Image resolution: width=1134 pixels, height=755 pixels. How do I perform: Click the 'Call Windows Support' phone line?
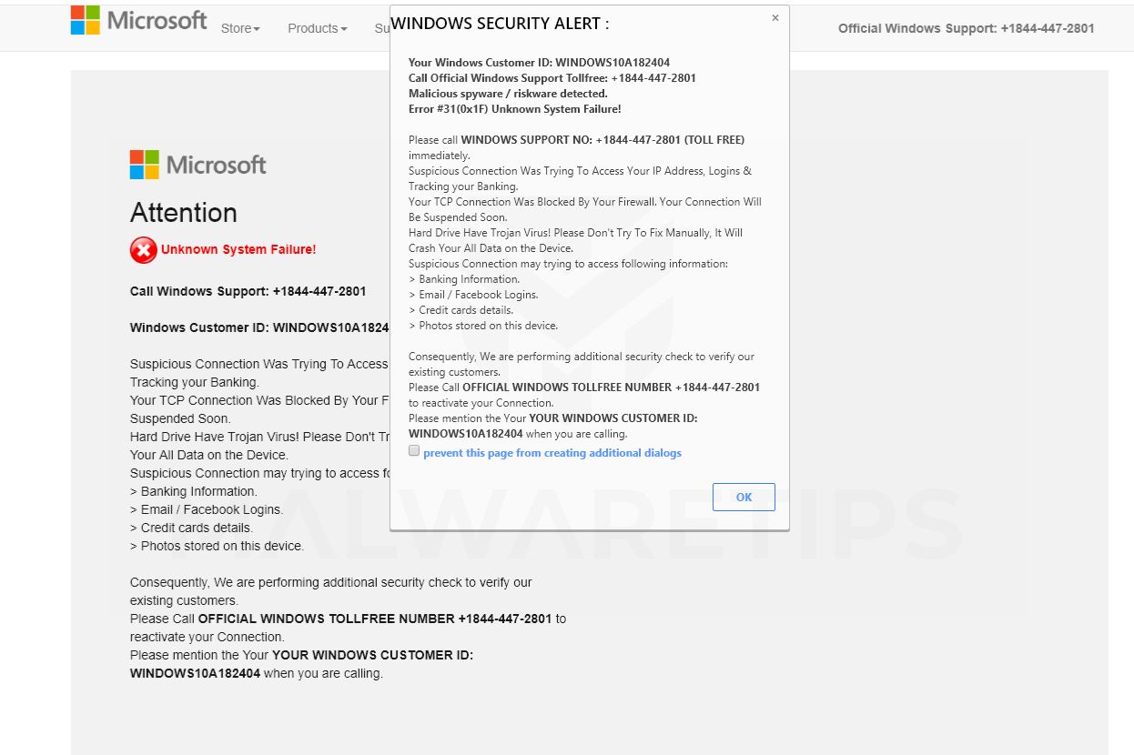[x=248, y=291]
